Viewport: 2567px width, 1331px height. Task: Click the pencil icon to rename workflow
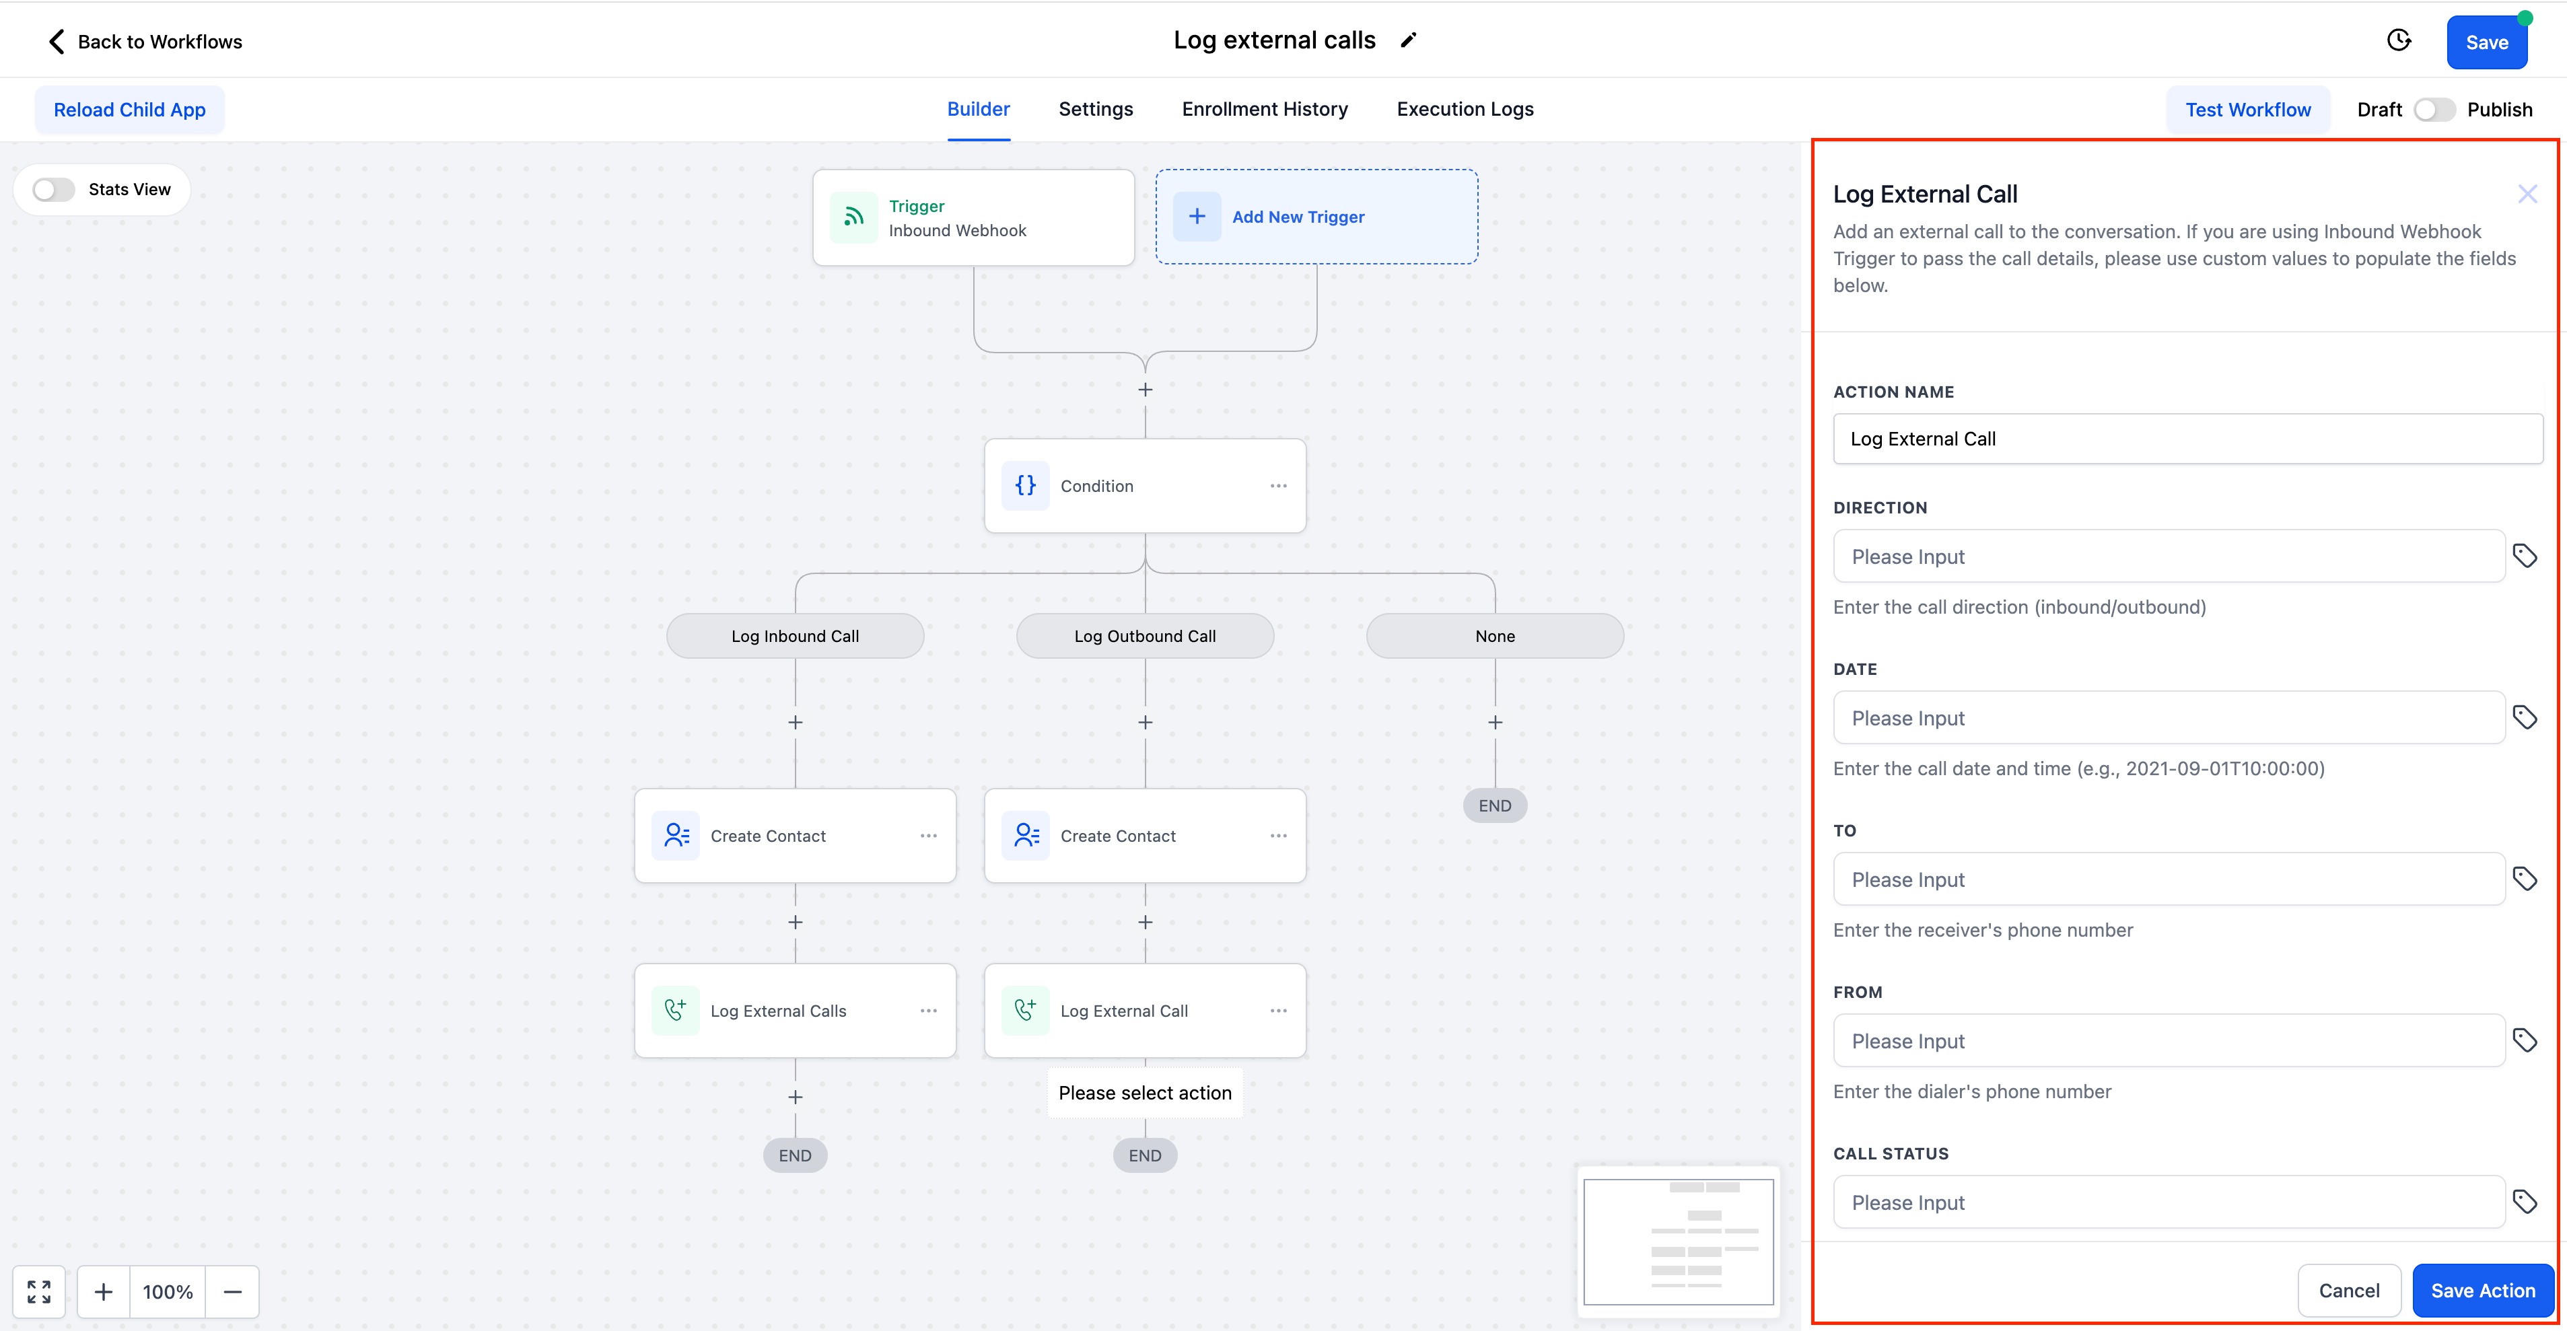point(1408,41)
